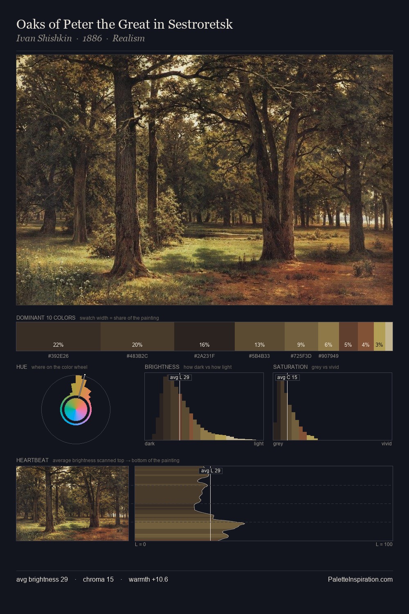Click the 'avg brightness 29' footer stat
Image resolution: width=409 pixels, height=614 pixels.
pos(42,579)
